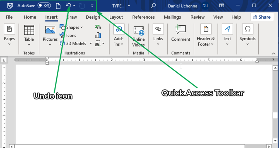Expand Customize Quick Access Toolbar menu

coord(92,6)
